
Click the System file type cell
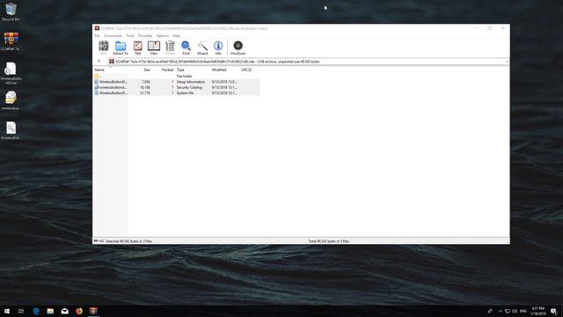click(186, 92)
